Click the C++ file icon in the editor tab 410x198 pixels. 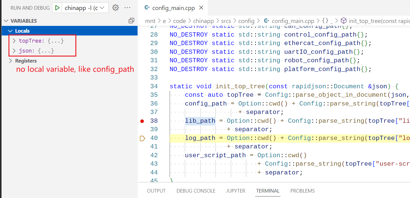(x=148, y=8)
